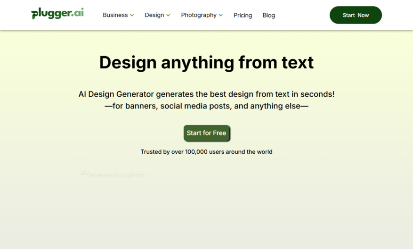This screenshot has height=249, width=413.
Task: Click 'Trusted by over 100,000 users' text
Action: (x=206, y=152)
